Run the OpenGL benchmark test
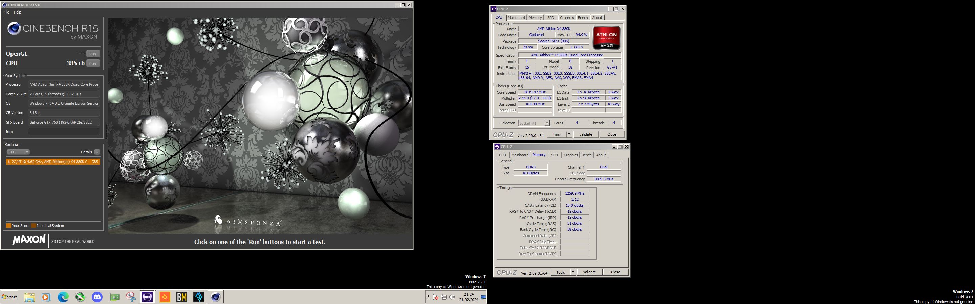 (x=93, y=54)
